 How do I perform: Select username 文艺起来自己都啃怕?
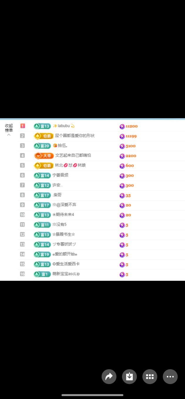[x=73, y=155]
